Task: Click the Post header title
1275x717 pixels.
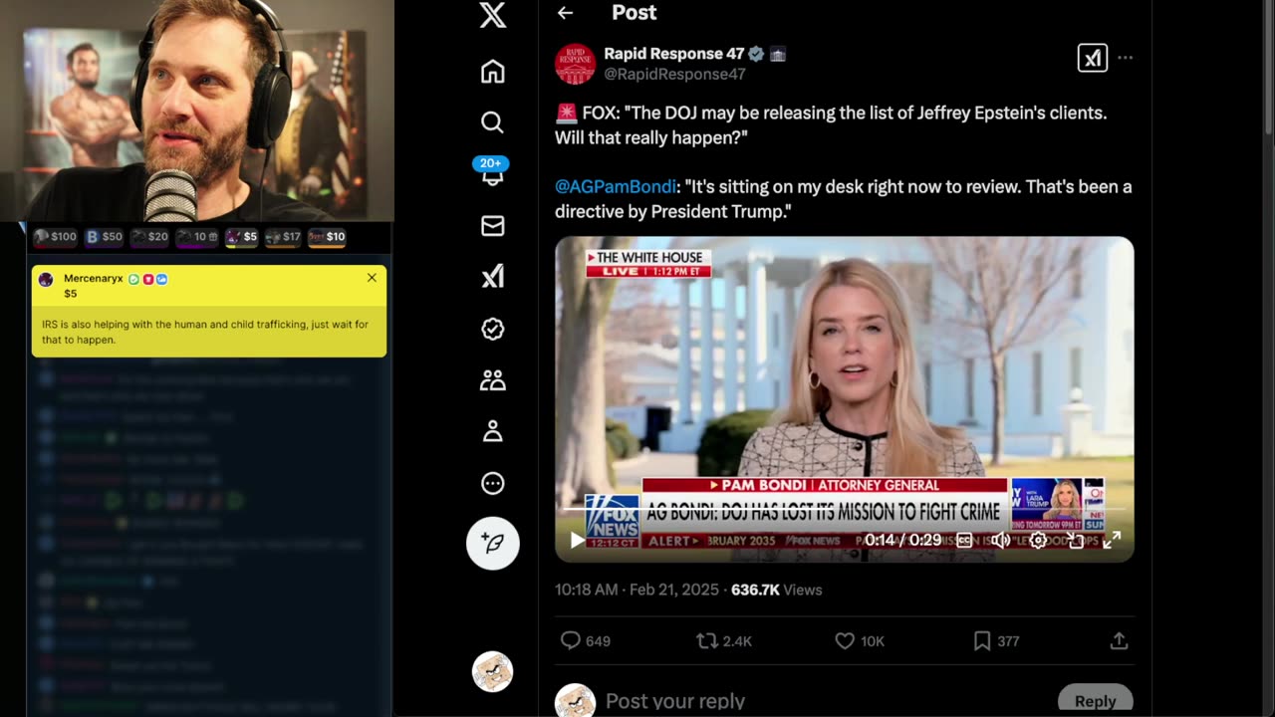Action: pyautogui.click(x=634, y=13)
